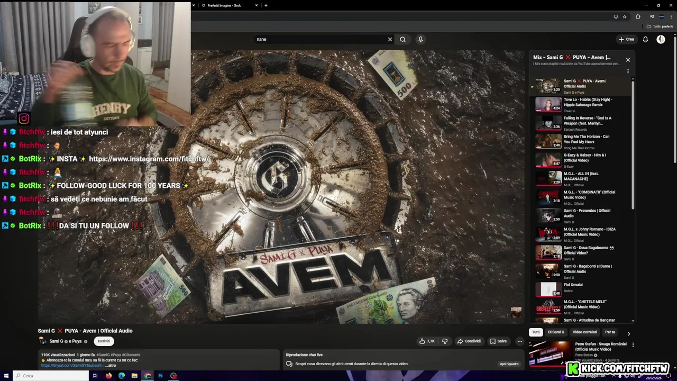
Task: Open Task View on taskbar
Action: pos(95,376)
